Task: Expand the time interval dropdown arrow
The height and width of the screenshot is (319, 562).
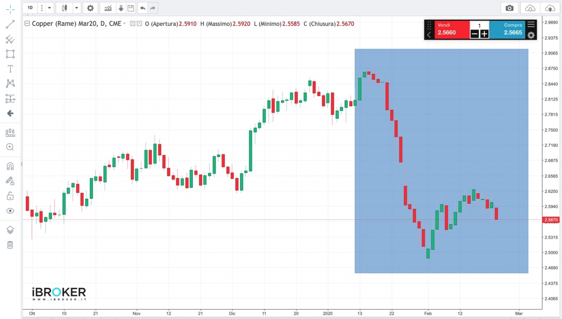Action: (x=50, y=8)
